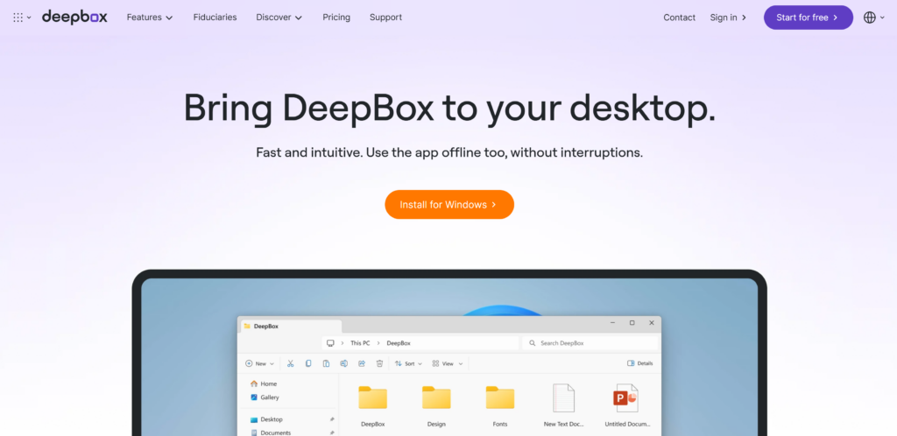
Task: Select This PC in the breadcrumb
Action: [x=360, y=343]
